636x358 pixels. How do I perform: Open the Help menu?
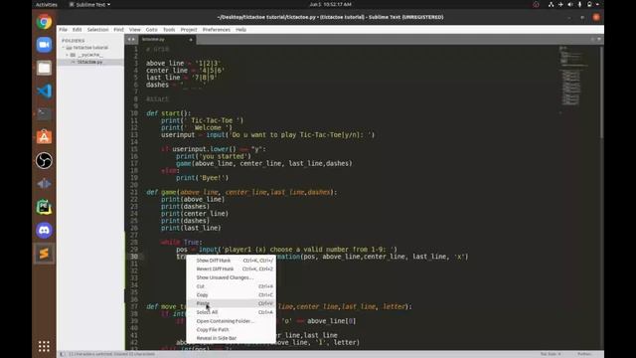click(x=240, y=30)
